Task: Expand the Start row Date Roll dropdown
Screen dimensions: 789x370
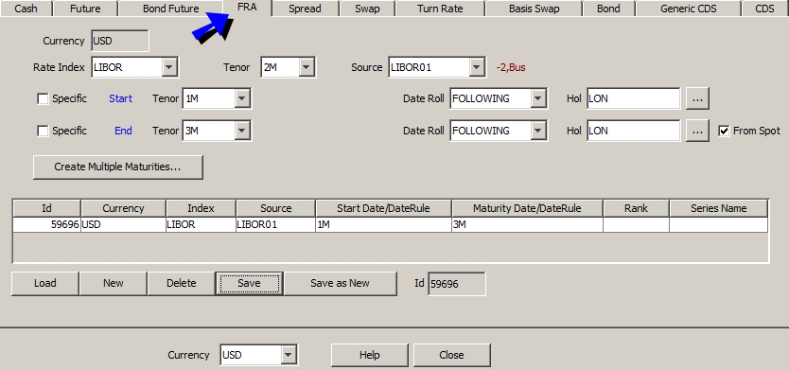Action: pos(538,98)
